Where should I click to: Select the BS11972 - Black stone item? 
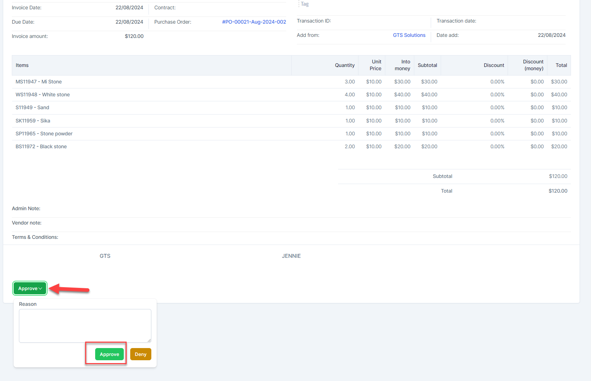(x=41, y=146)
